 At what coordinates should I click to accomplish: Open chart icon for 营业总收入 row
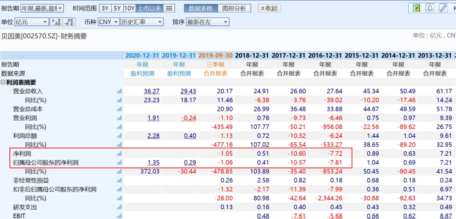point(119,91)
